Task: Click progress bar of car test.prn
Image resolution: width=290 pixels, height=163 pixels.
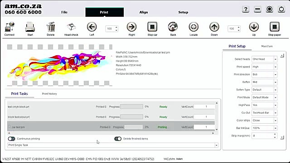Action: click(134, 127)
